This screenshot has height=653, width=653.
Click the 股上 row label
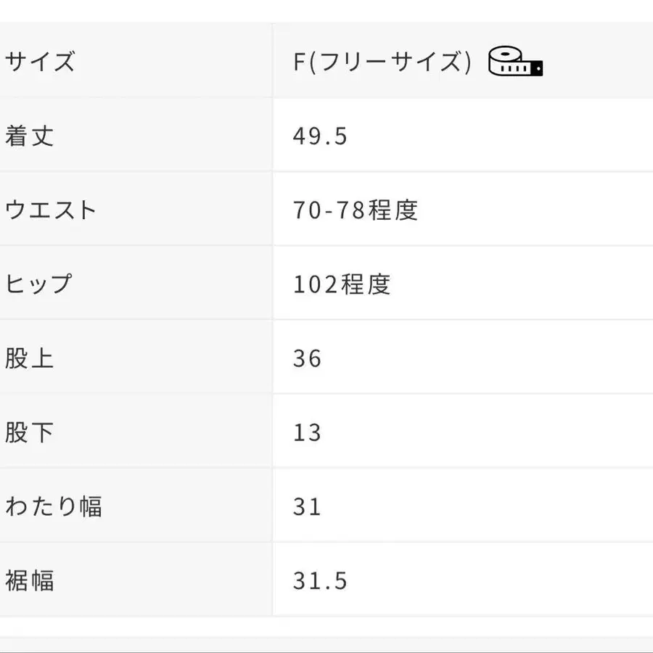(x=30, y=358)
